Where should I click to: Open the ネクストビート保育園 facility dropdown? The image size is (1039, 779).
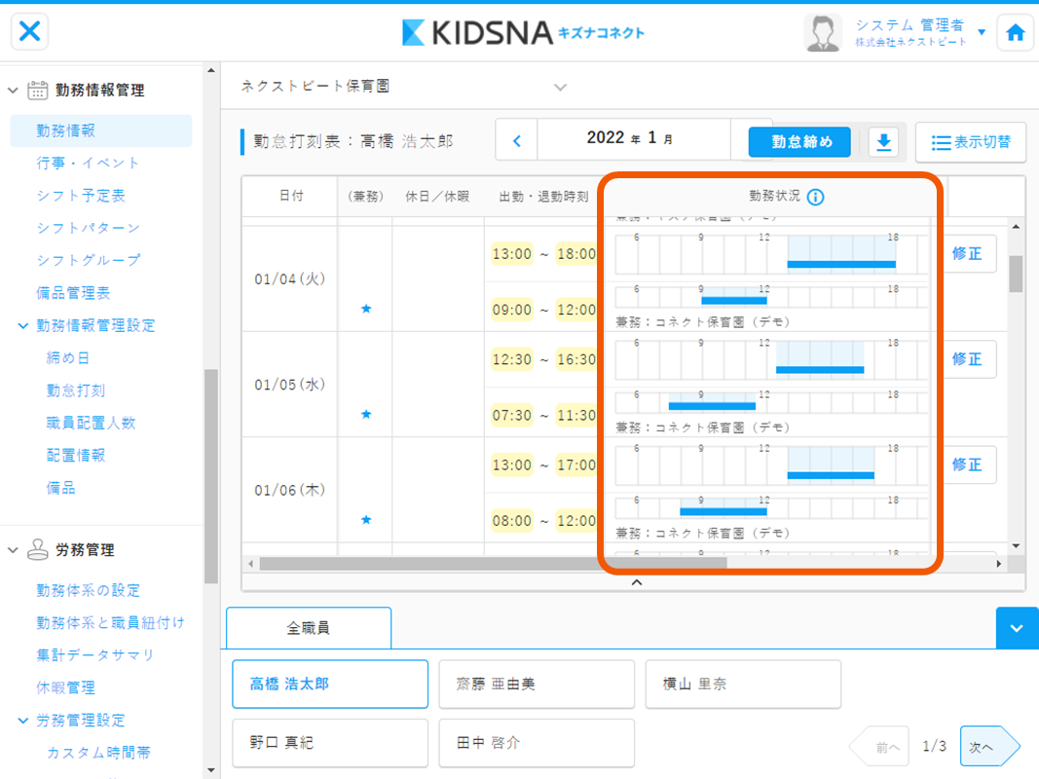[560, 87]
